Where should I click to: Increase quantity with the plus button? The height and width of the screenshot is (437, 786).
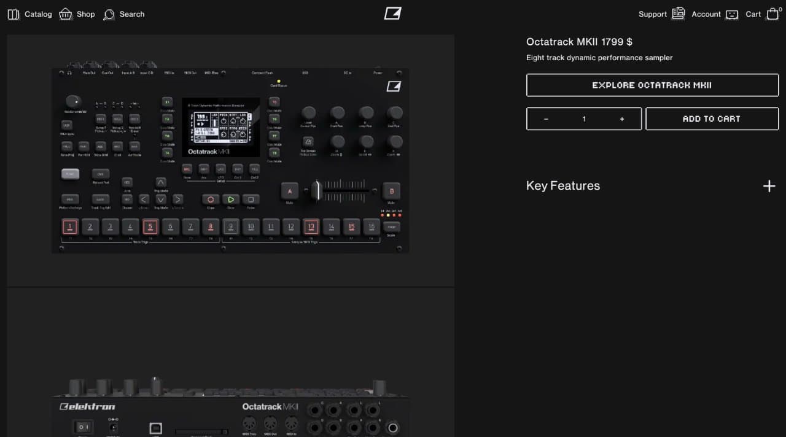pos(622,119)
